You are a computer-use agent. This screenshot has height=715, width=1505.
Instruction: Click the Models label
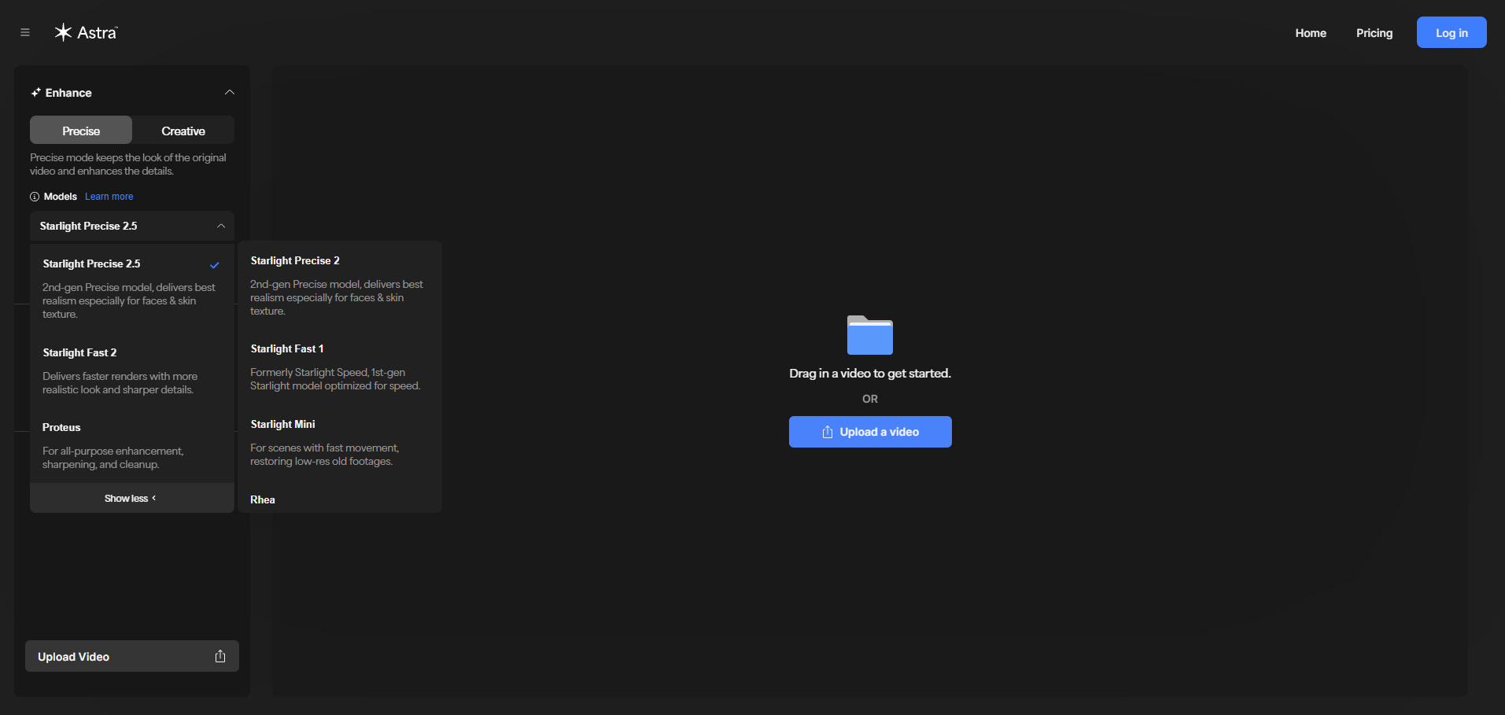(x=61, y=197)
